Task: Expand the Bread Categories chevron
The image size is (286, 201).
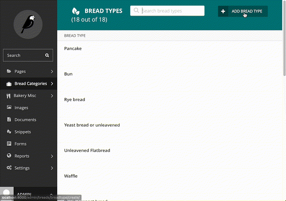Action: point(52,84)
